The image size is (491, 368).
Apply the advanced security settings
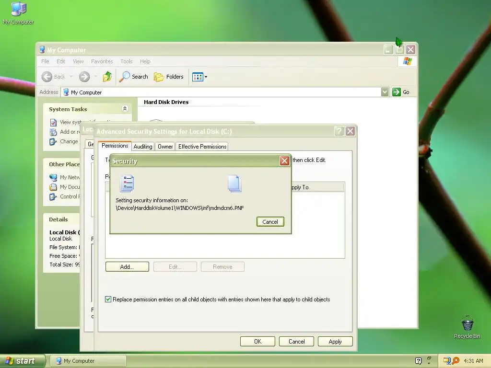click(335, 341)
